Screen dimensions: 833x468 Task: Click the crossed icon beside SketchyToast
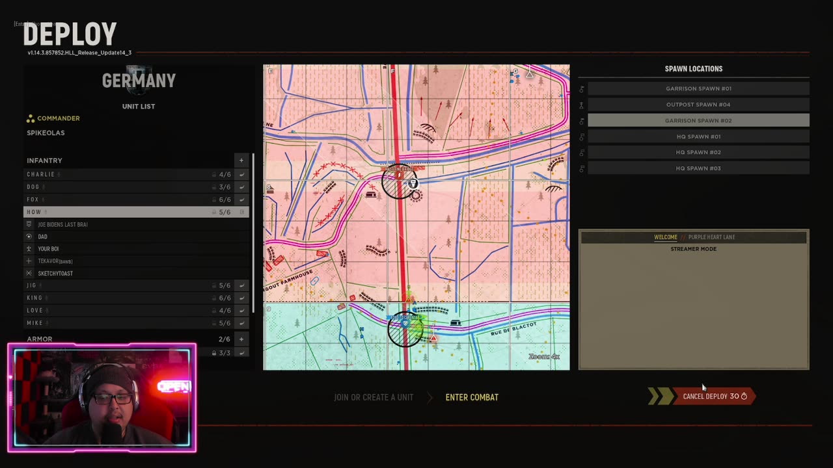coord(29,274)
